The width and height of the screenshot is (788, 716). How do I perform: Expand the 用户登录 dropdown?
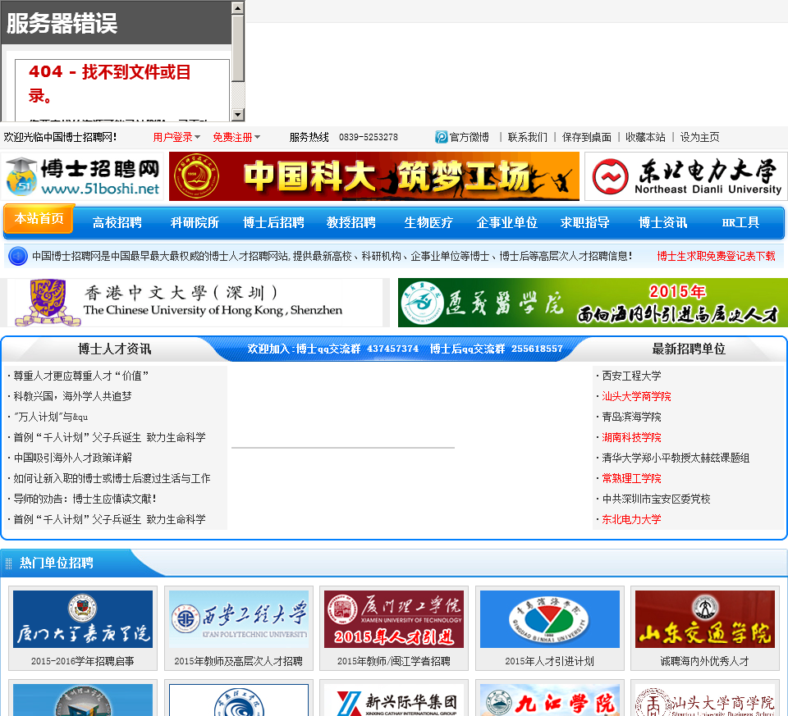pyautogui.click(x=176, y=137)
